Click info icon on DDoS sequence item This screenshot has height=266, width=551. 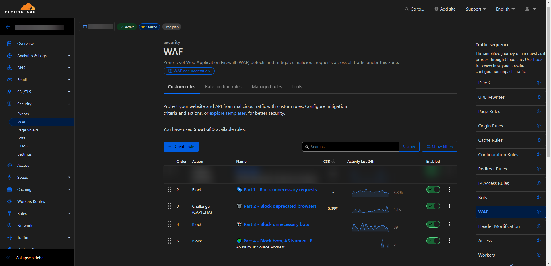539,83
